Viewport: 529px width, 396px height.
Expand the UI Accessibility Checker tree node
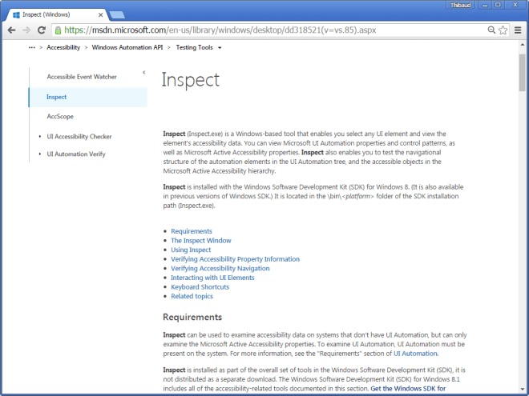pos(39,137)
